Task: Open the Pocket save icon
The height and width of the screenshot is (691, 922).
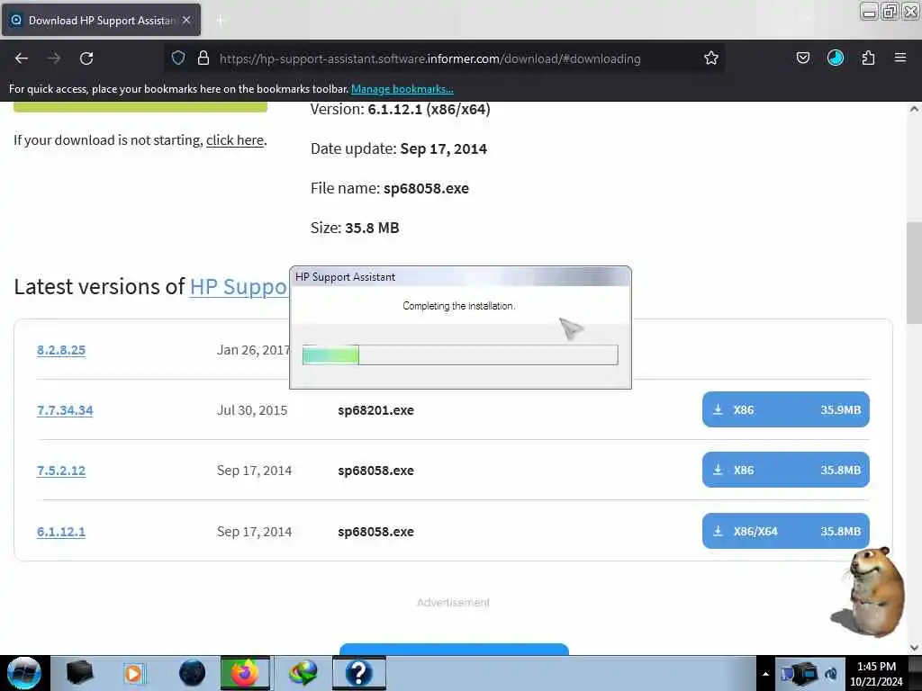Action: (x=802, y=58)
